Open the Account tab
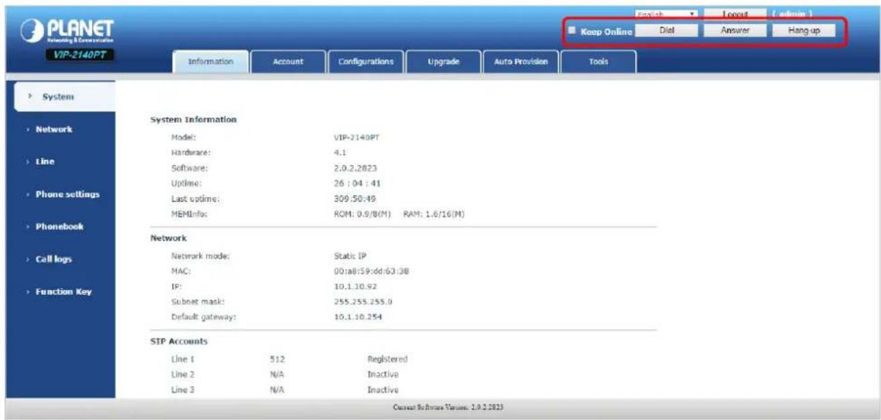Screen dimensions: 881x420 pyautogui.click(x=288, y=61)
